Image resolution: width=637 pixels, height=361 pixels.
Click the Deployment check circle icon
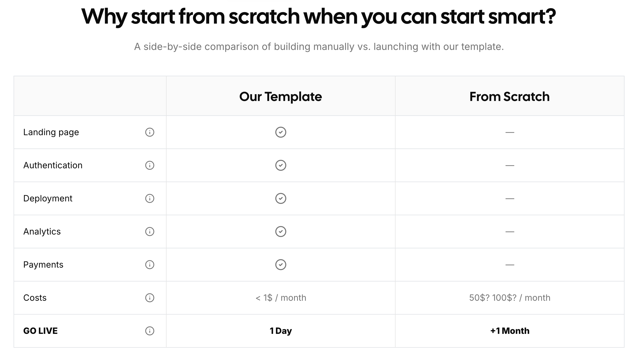[x=281, y=198]
